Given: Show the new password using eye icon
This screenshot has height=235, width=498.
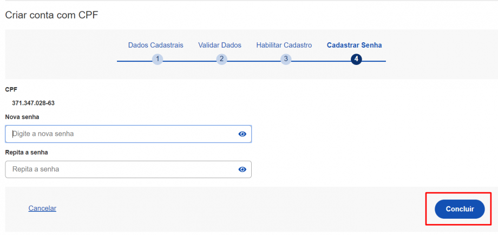Looking at the screenshot, I should (242, 134).
